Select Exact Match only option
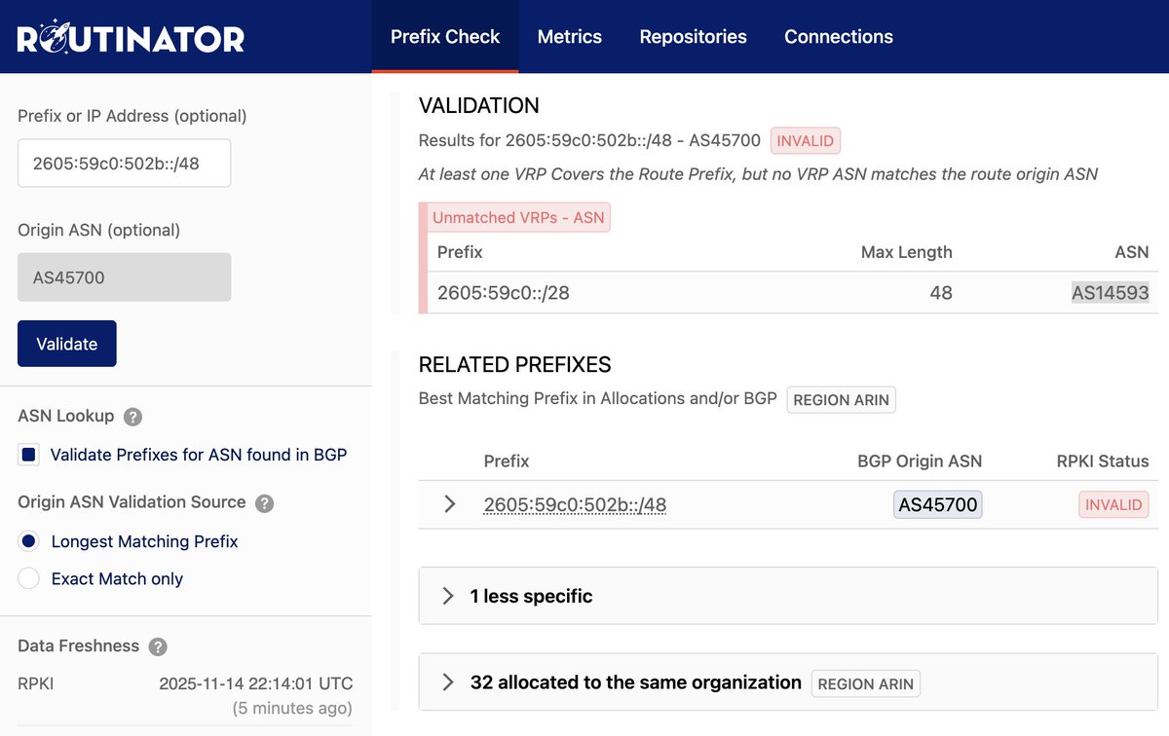Viewport: 1169px width, 736px height. [29, 578]
